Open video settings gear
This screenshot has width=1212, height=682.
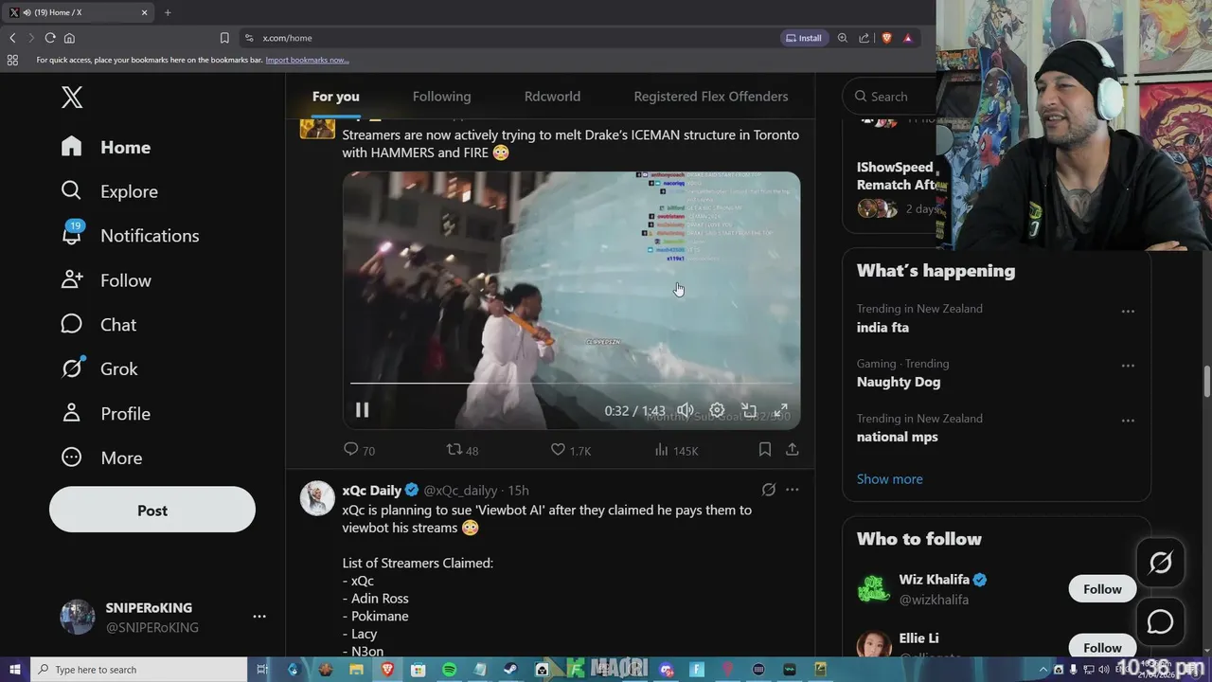[x=717, y=410]
